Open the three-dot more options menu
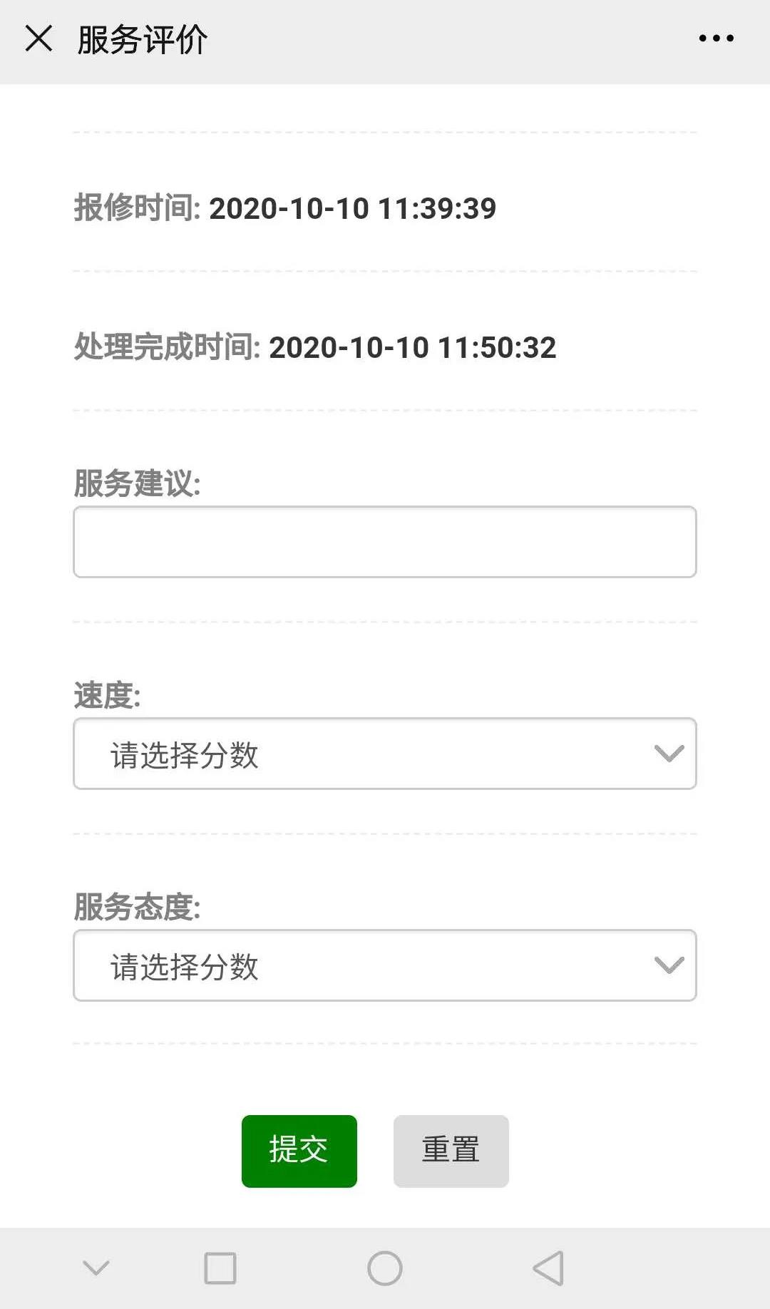Image resolution: width=770 pixels, height=1309 pixels. tap(716, 38)
